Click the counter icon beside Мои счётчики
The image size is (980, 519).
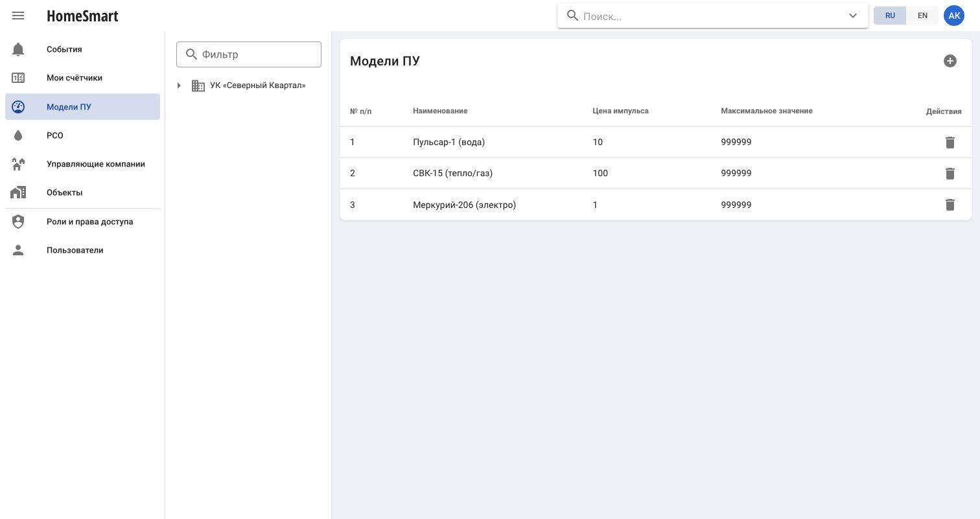click(x=18, y=78)
